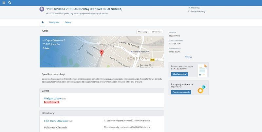
Task: Add to collection via Dodaj do kolekcji
Action: (x=197, y=11)
